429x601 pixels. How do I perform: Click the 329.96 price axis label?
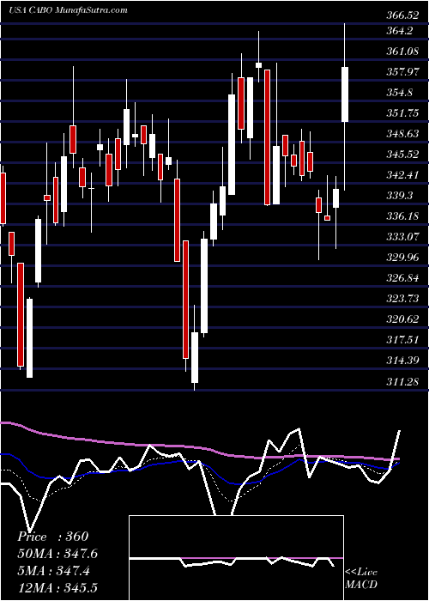tap(403, 258)
